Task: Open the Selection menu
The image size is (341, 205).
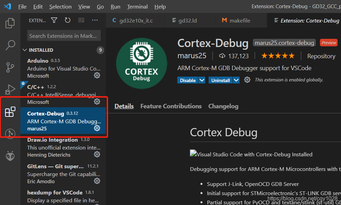Action: tap(61, 7)
